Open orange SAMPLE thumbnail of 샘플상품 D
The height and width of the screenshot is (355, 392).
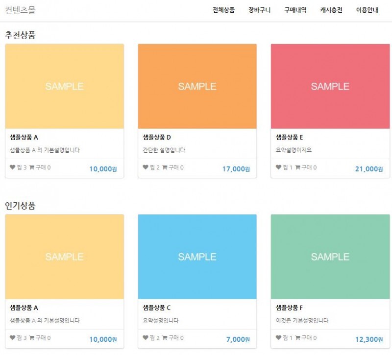[x=197, y=86]
